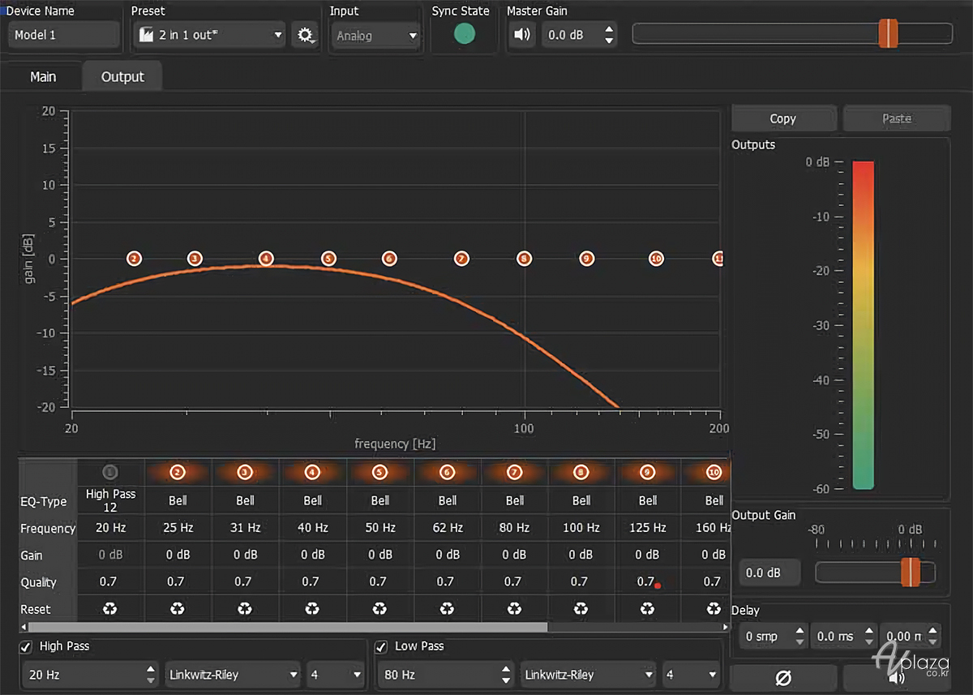Image resolution: width=973 pixels, height=695 pixels.
Task: Click the Output Gain slider handle
Action: coord(911,572)
